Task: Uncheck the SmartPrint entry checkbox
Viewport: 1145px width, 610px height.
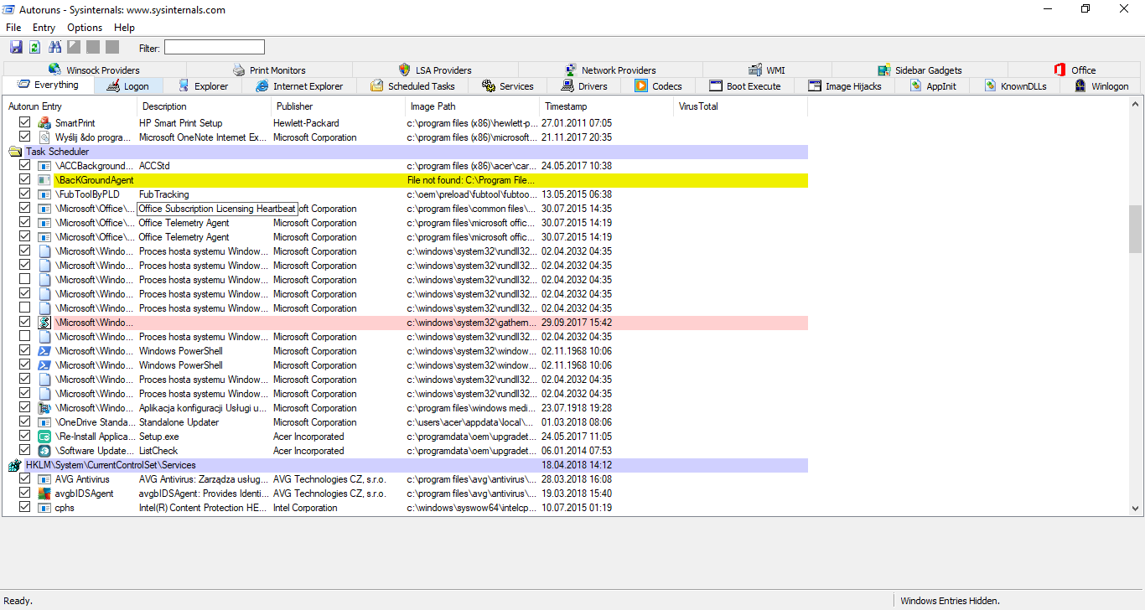Action: [25, 123]
